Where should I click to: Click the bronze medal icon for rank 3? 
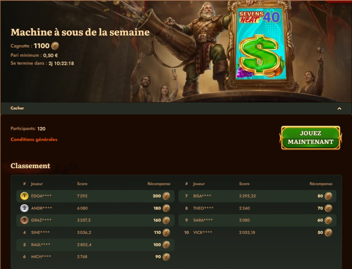tap(24, 220)
